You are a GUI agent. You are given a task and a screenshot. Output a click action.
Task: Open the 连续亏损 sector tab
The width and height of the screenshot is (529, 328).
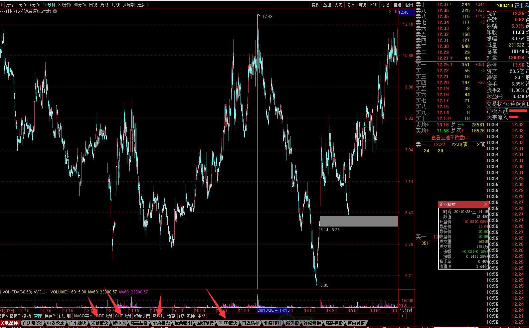click(312, 323)
